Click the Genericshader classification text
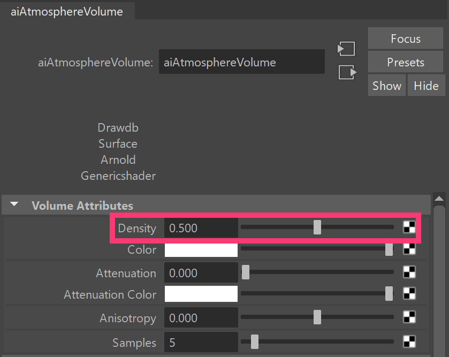The height and width of the screenshot is (357, 449). coord(118,176)
